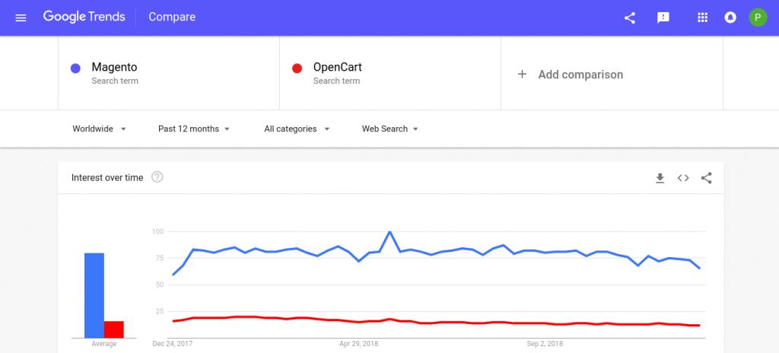This screenshot has height=353, width=779.
Task: Click Add comparison
Action: click(571, 75)
